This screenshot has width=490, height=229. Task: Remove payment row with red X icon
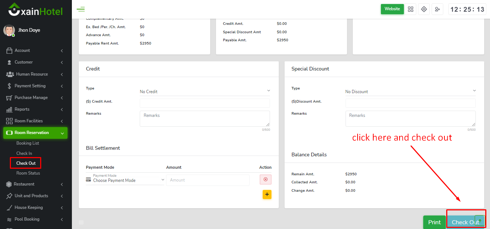(265, 180)
